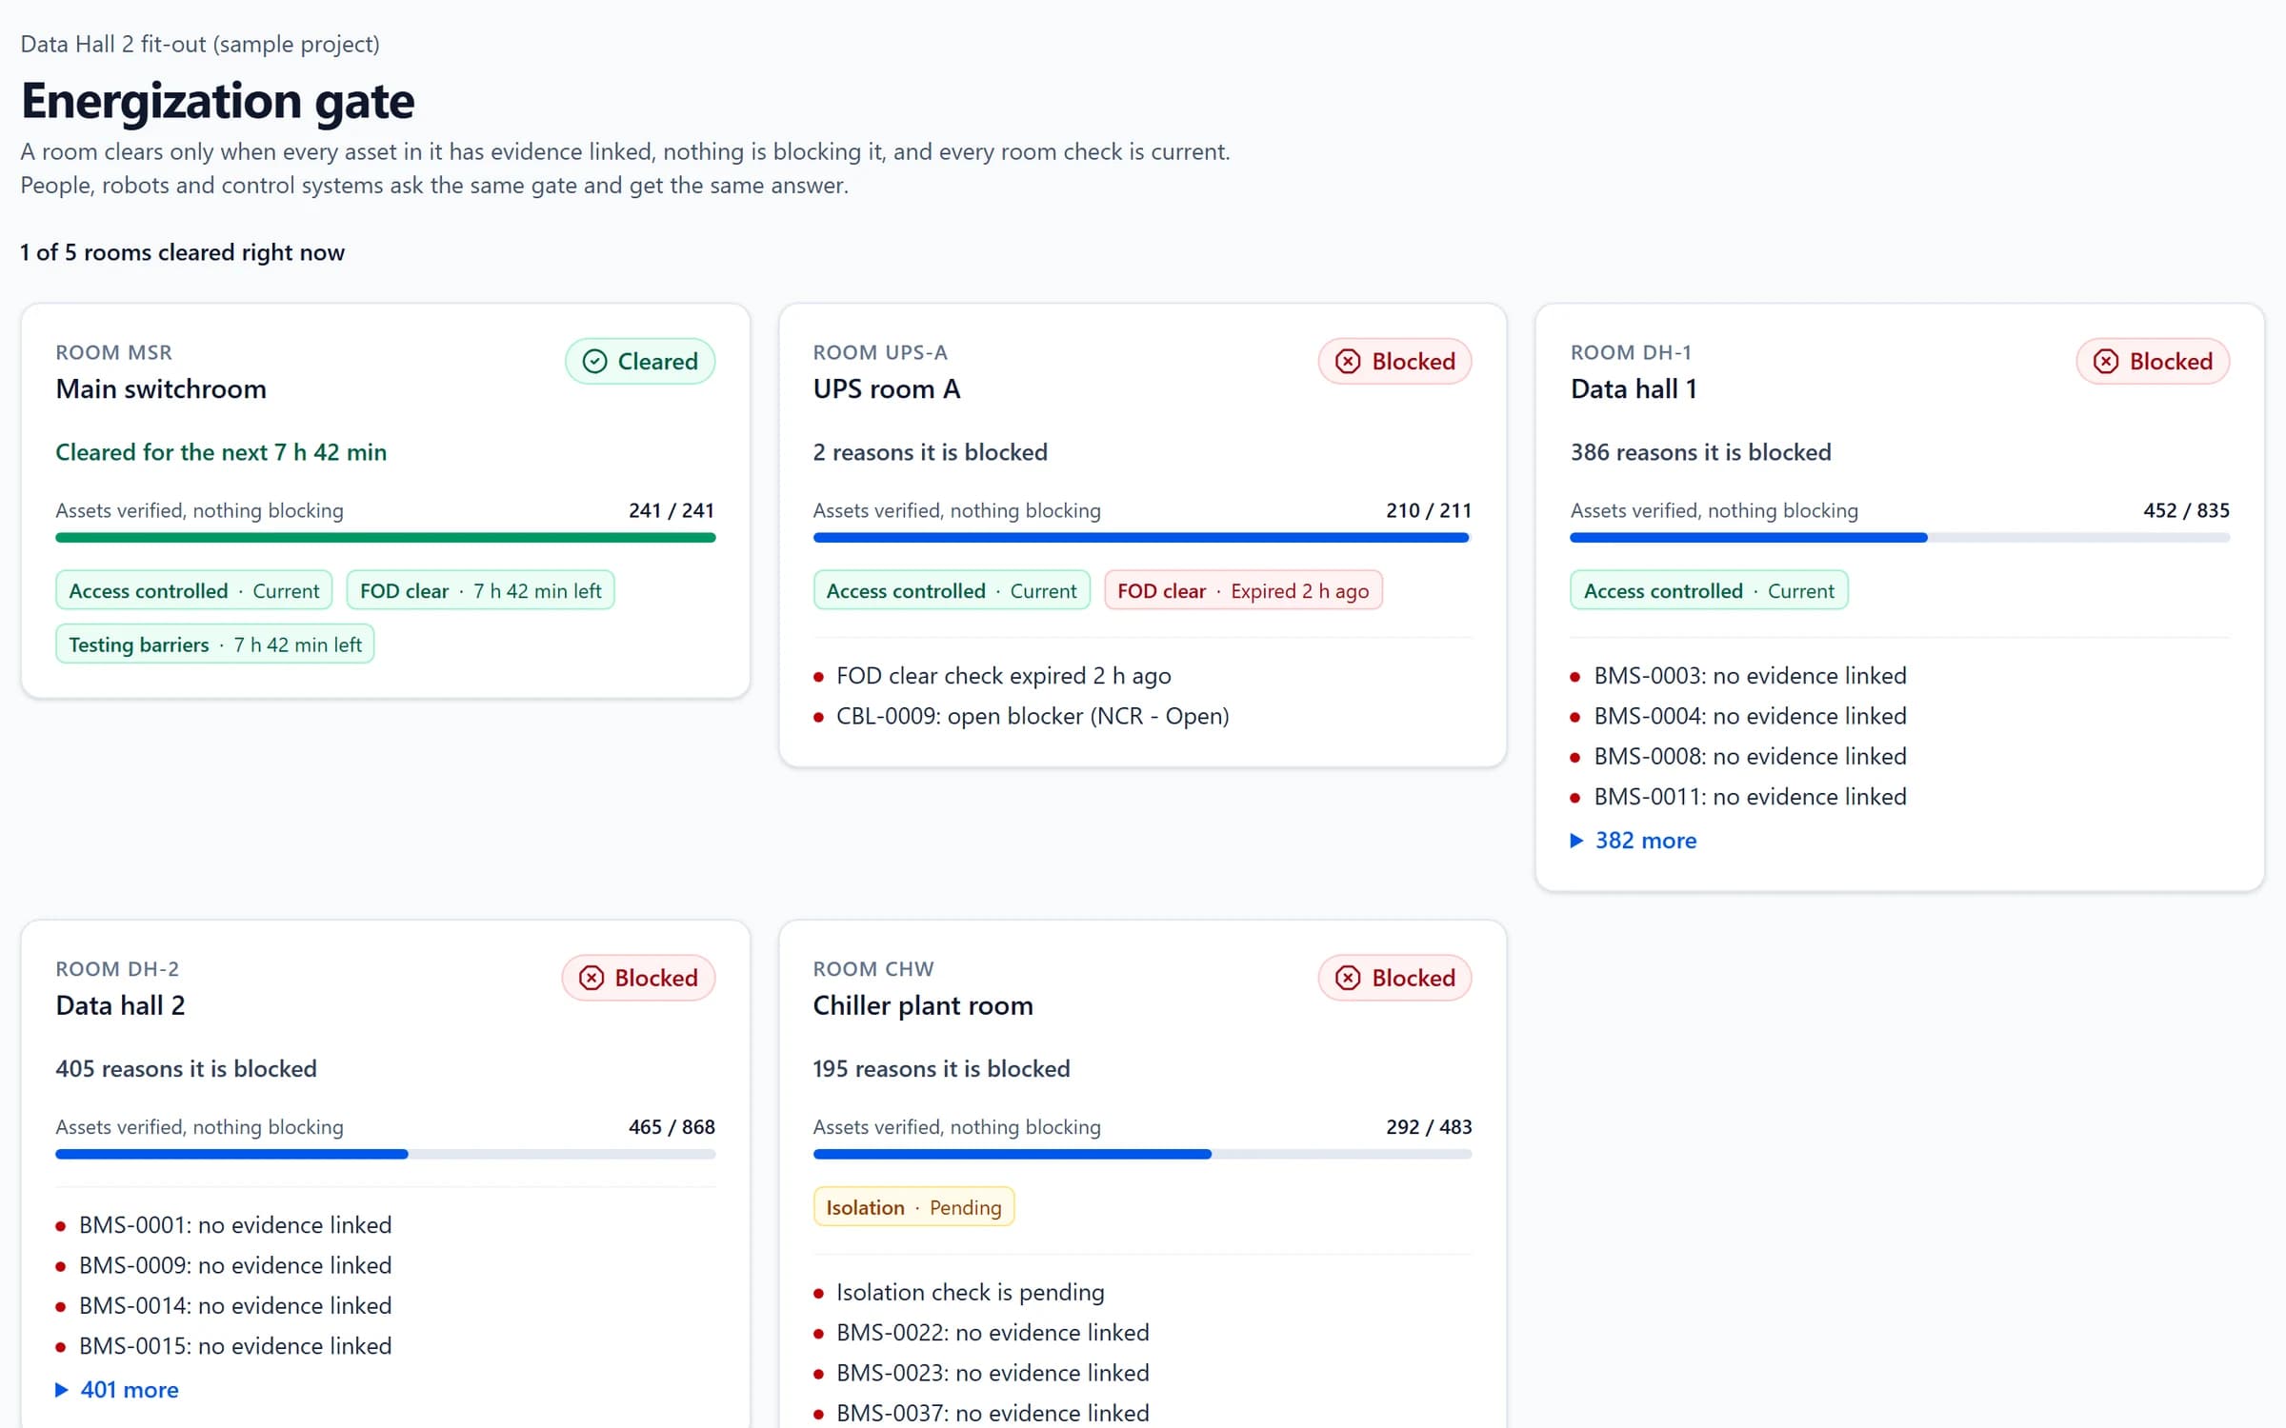Click 'BMS-0014: no evidence linked'

click(x=235, y=1306)
